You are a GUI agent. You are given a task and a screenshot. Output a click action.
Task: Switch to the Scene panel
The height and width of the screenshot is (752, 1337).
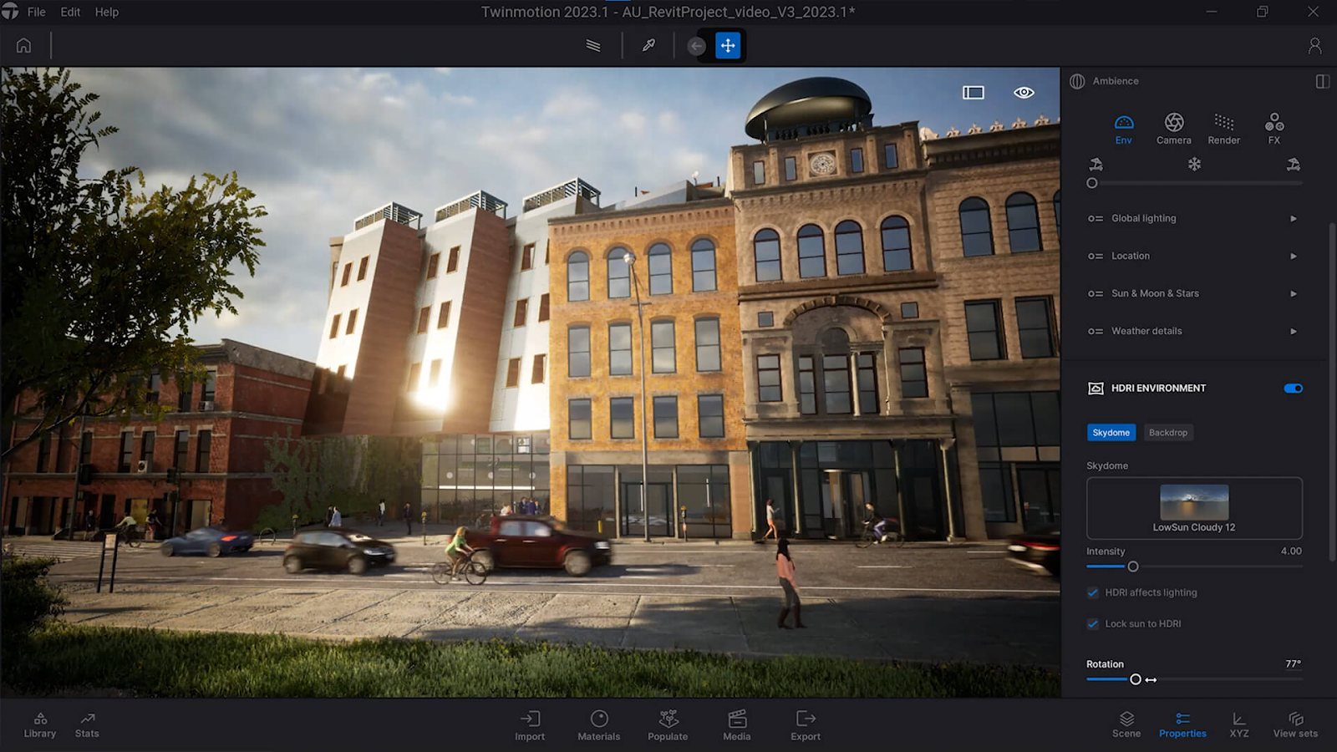(x=1126, y=724)
